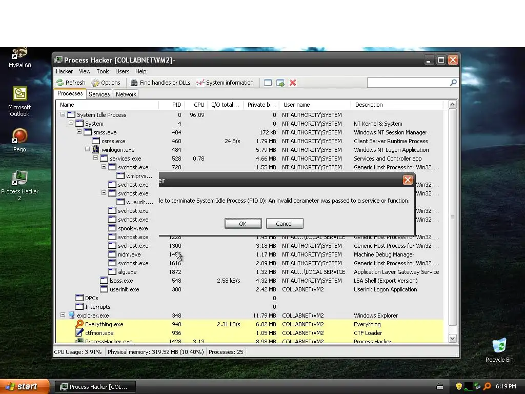Sort by the PID column header
This screenshot has width=525, height=394.
tap(171, 105)
